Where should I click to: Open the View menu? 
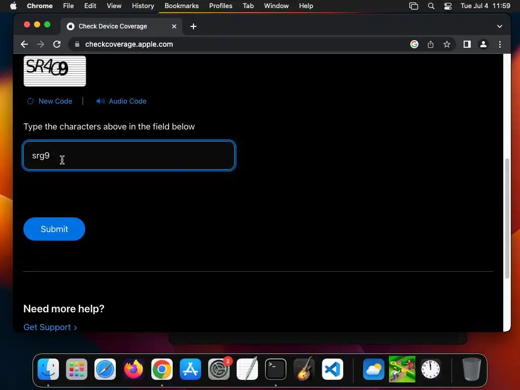click(114, 6)
